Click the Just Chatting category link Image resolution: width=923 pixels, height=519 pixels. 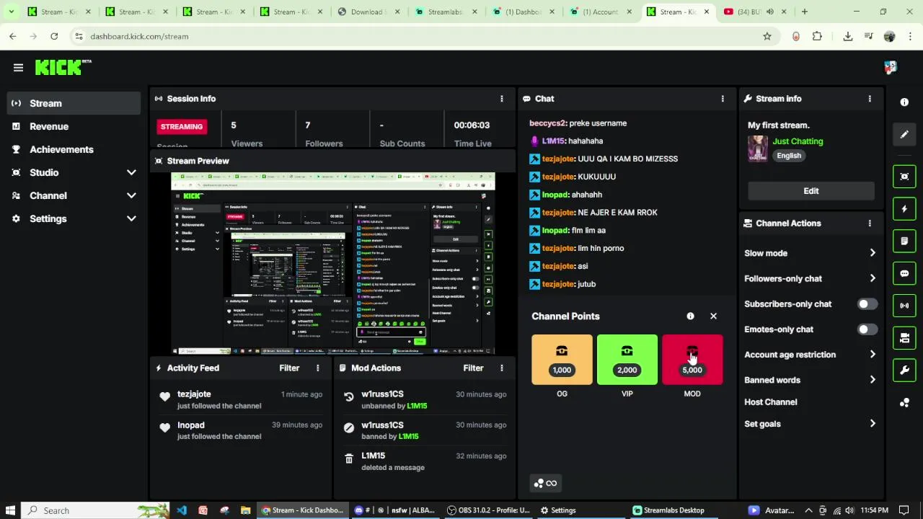click(x=798, y=141)
